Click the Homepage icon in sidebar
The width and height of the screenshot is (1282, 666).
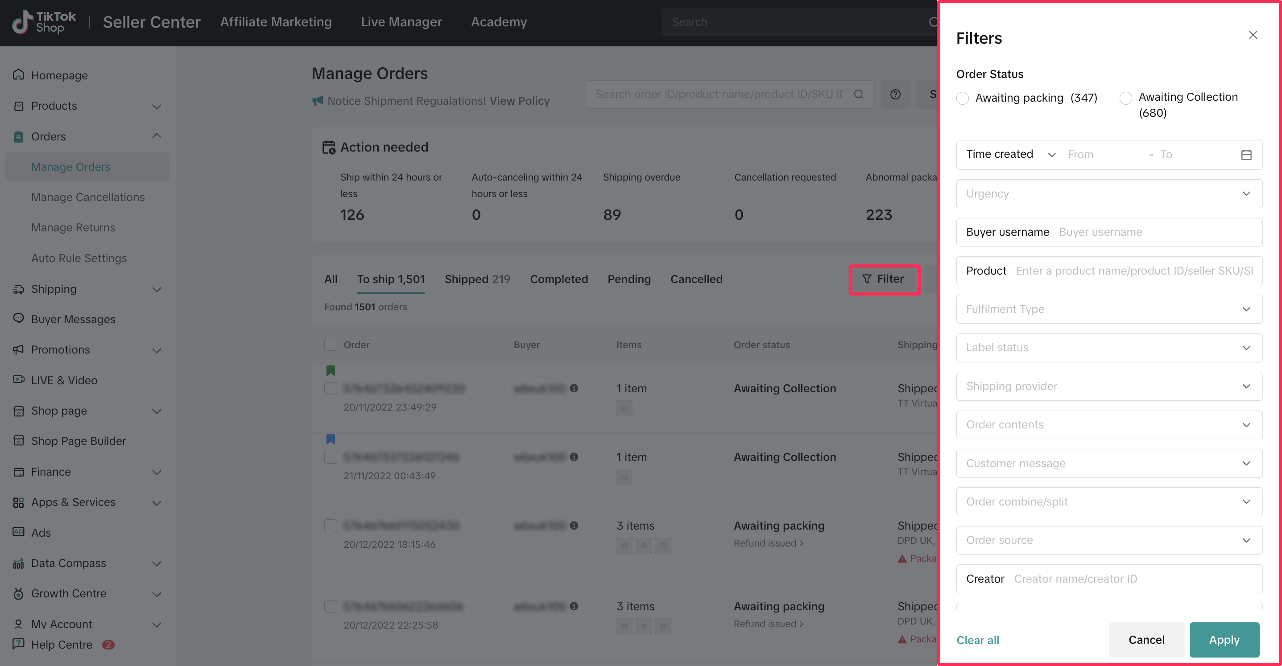click(18, 74)
